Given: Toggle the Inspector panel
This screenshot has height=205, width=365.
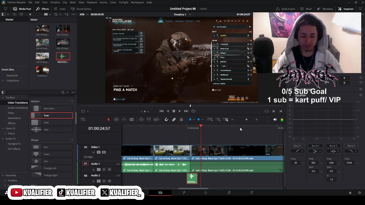Looking at the screenshot, I should click(346, 9).
